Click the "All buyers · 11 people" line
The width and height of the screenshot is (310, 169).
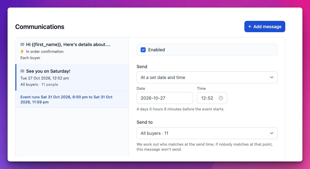pos(39,84)
